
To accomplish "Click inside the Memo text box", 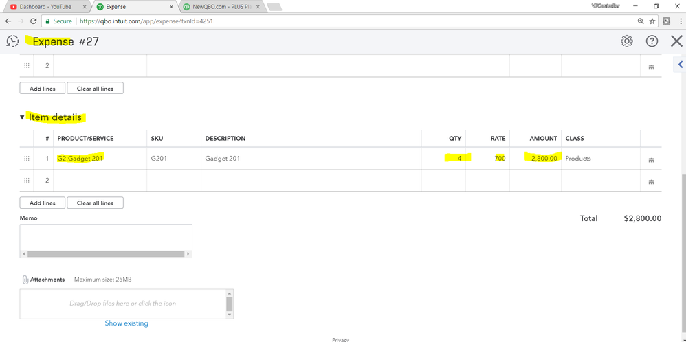I will (x=106, y=237).
